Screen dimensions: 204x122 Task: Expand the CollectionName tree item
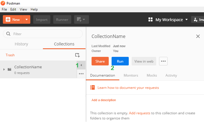(x=4, y=69)
